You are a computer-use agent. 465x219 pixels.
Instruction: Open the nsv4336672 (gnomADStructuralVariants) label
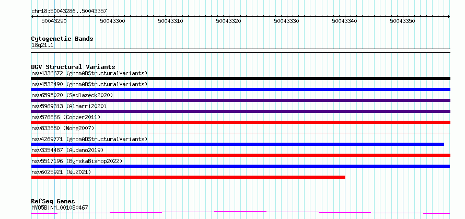tap(89, 73)
